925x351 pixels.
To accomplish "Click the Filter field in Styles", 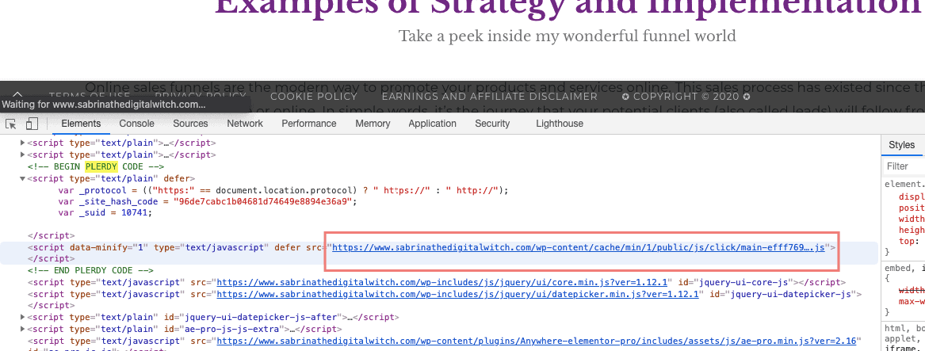I will (x=904, y=166).
